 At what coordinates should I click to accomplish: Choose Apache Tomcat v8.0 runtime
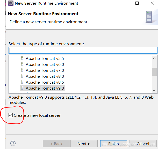tap(45, 76)
